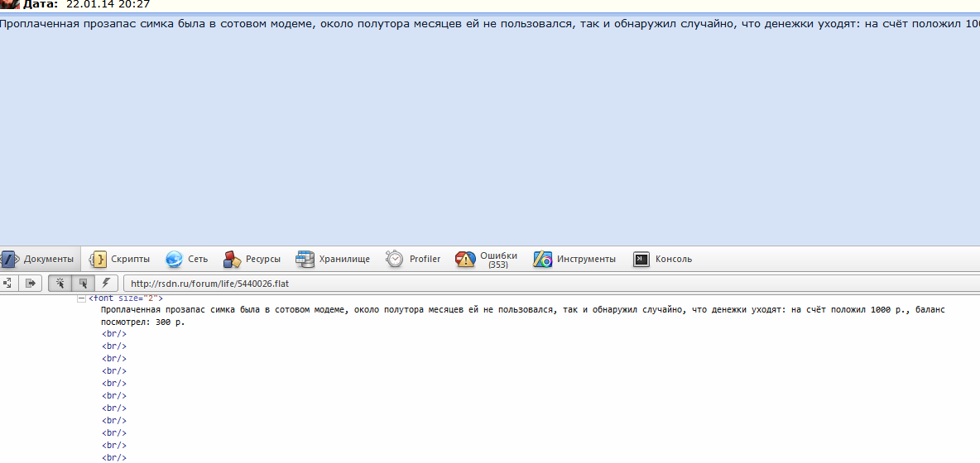Click the export DOM arrow icon
This screenshot has width=980, height=463.
[31, 283]
